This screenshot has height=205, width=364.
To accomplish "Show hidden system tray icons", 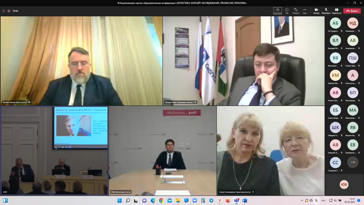I will click(x=302, y=200).
